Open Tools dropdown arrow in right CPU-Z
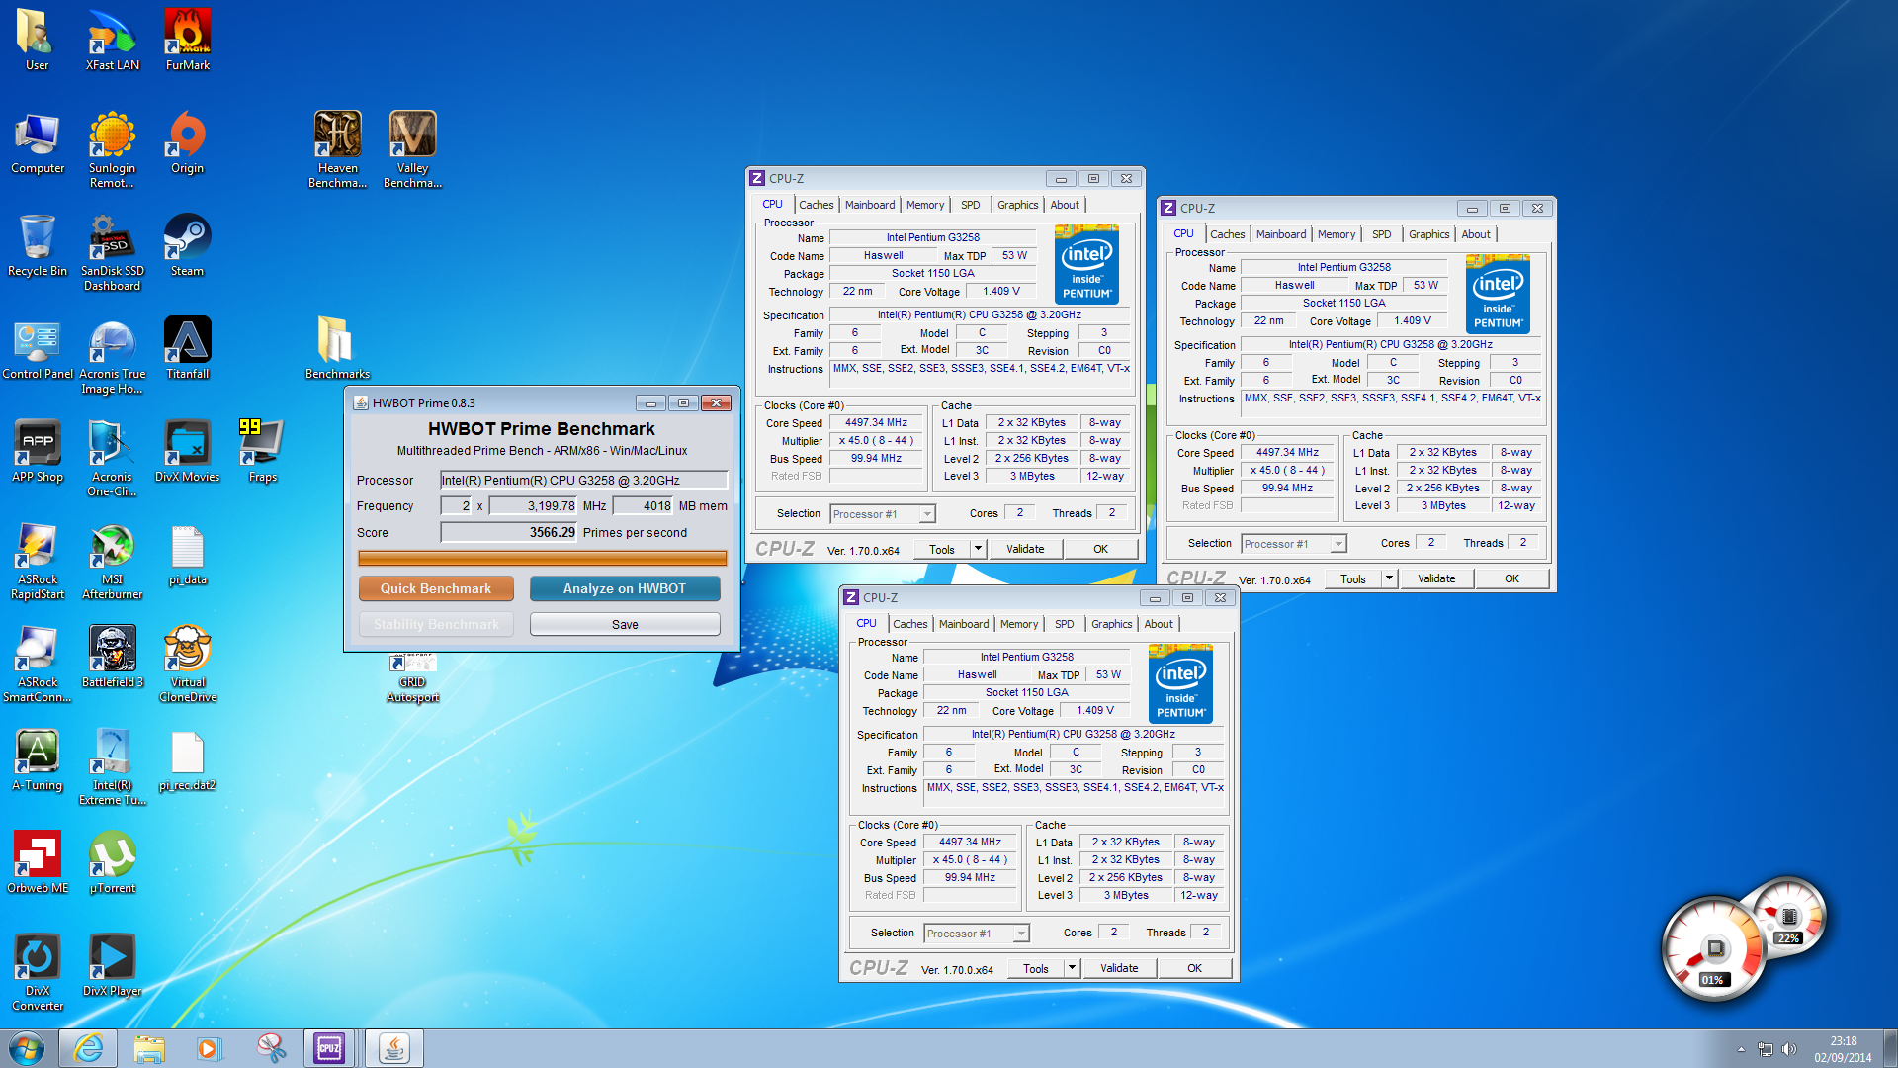Viewport: 1898px width, 1068px height. [x=1389, y=578]
